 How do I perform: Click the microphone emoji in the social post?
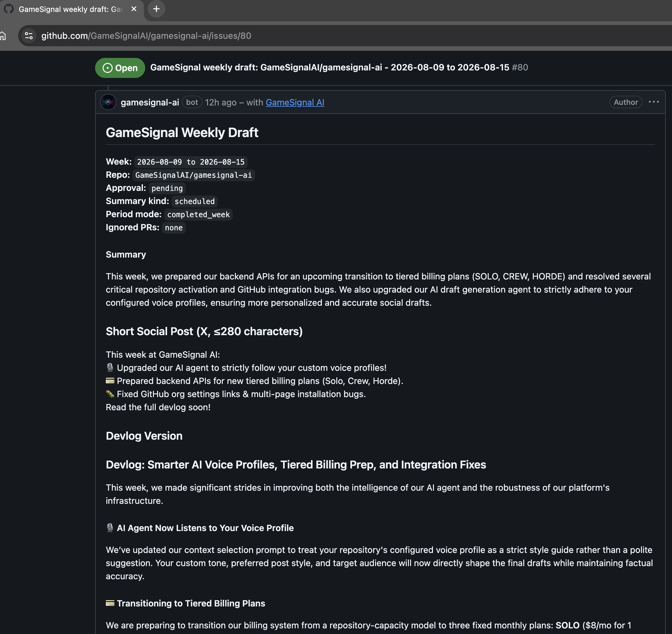[110, 368]
